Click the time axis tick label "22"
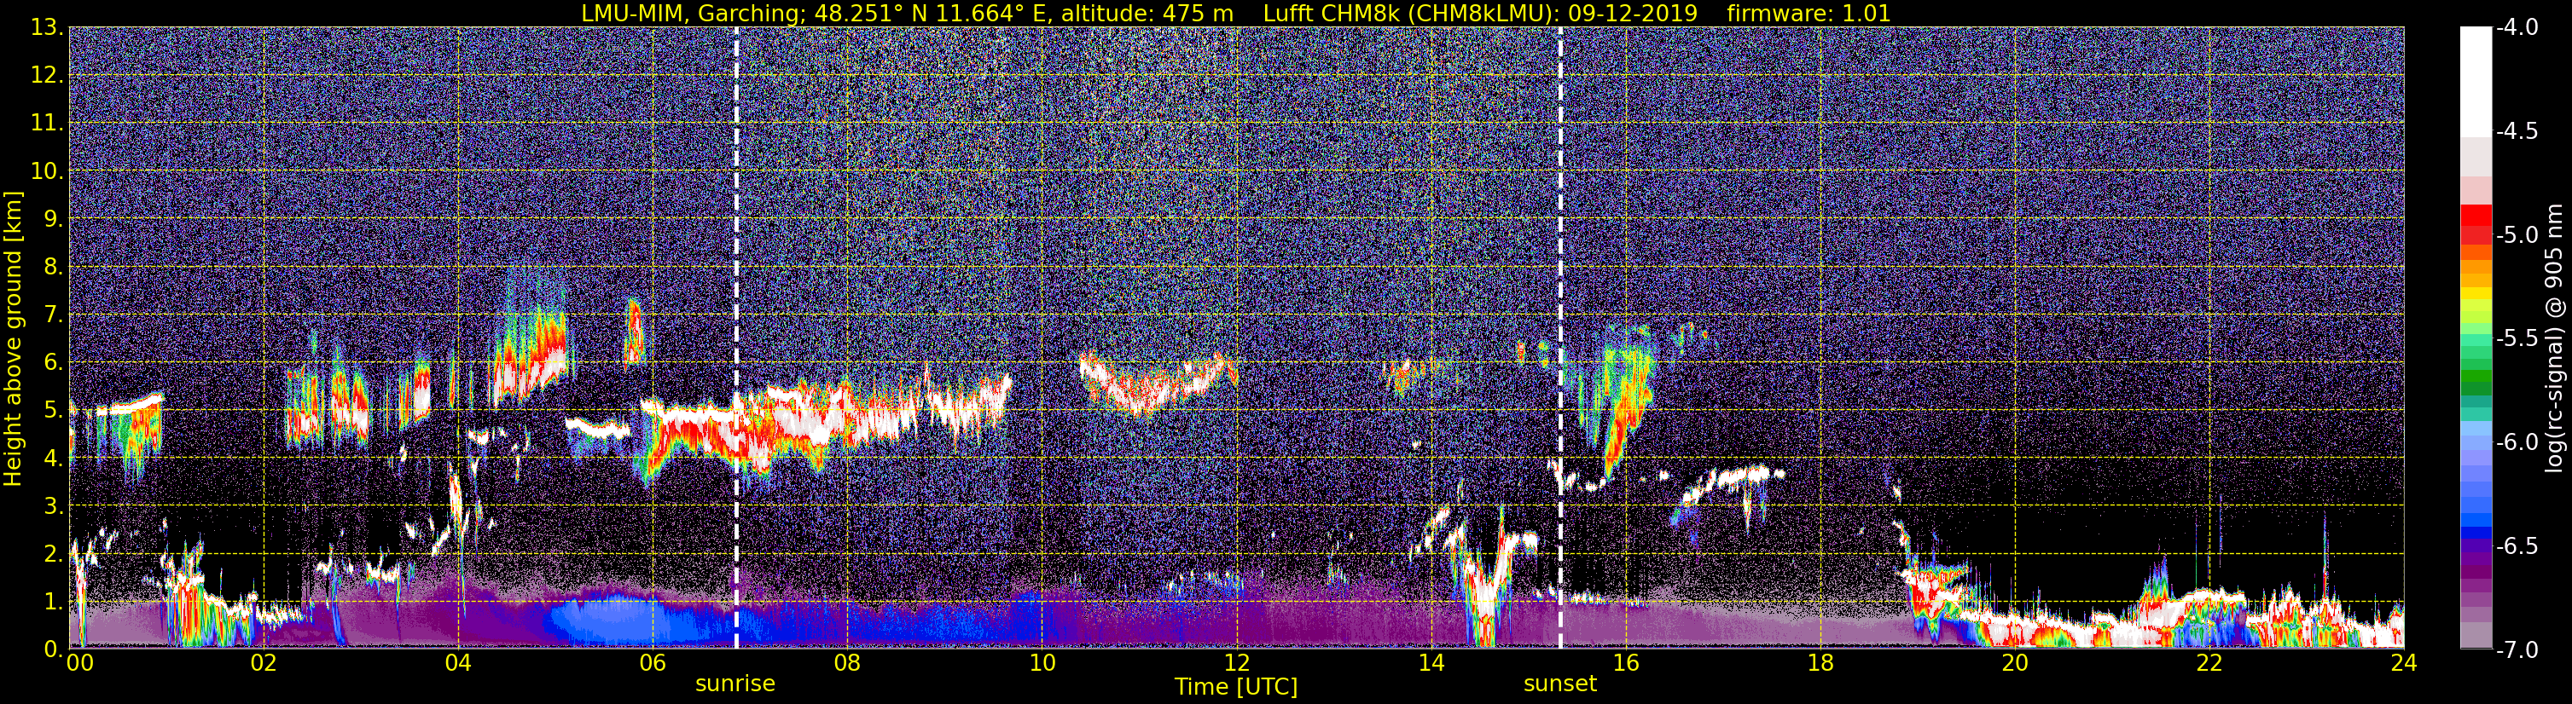The height and width of the screenshot is (704, 2572). (x=2209, y=663)
